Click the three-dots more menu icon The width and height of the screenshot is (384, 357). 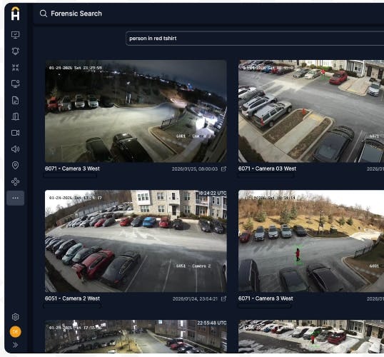(16, 198)
